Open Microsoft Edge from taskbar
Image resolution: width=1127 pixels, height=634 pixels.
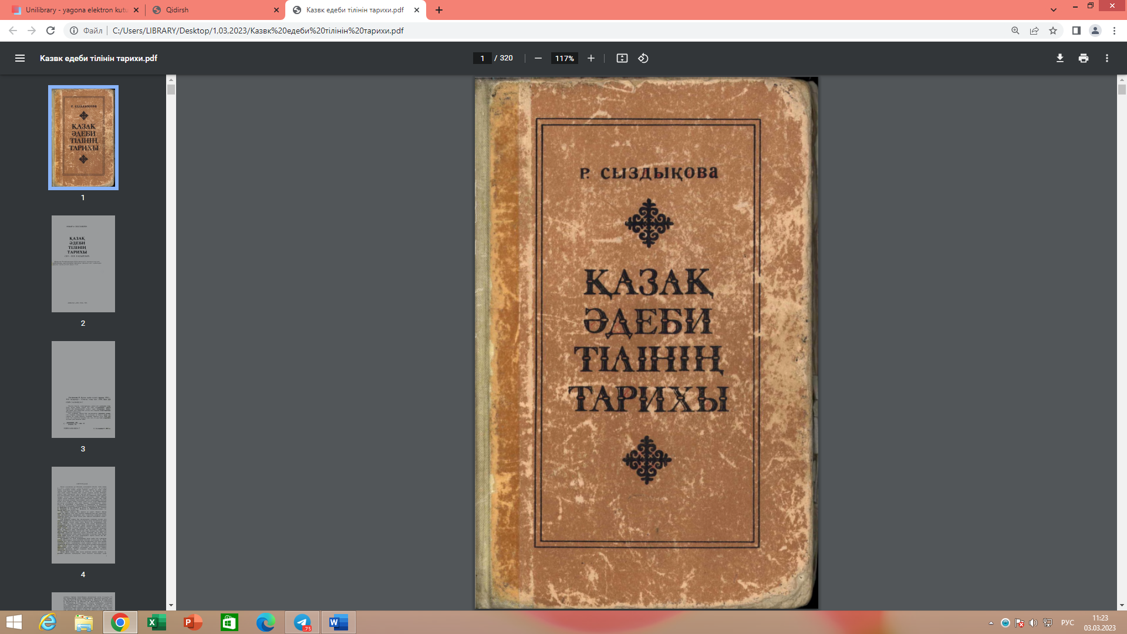pos(266,622)
